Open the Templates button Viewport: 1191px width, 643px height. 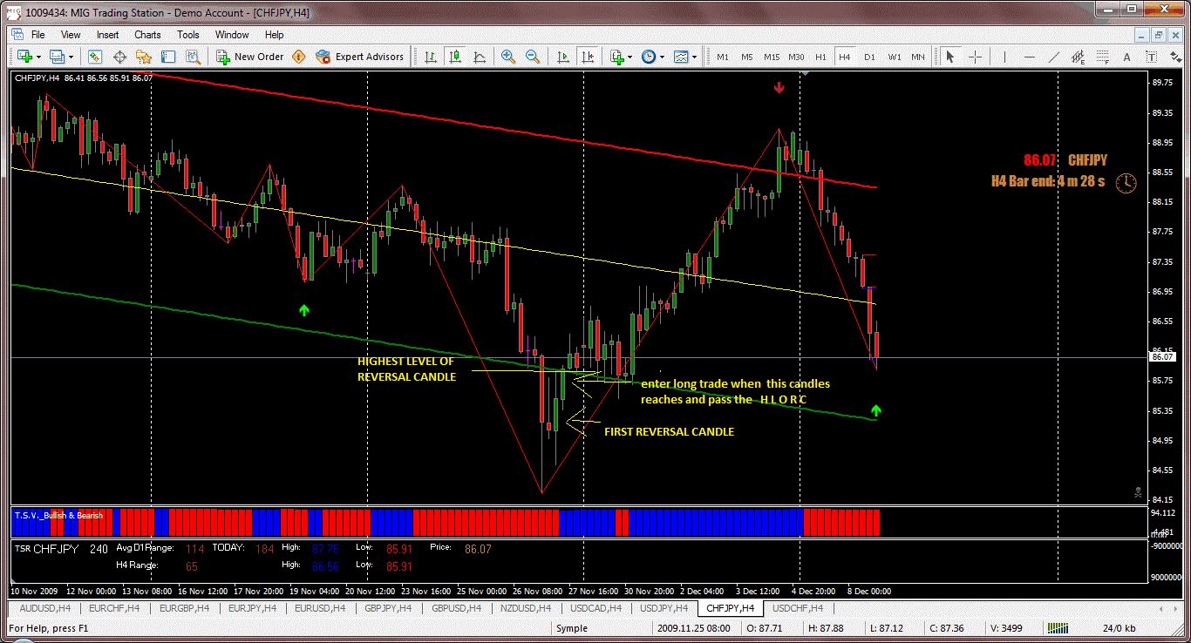click(681, 57)
